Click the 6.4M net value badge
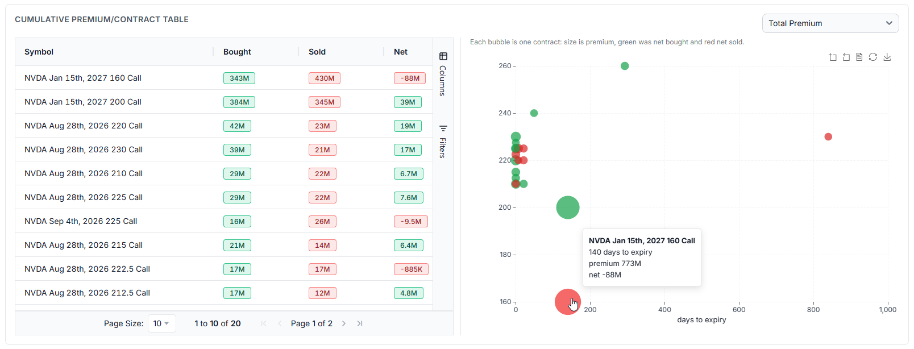914x349 pixels. (x=409, y=246)
